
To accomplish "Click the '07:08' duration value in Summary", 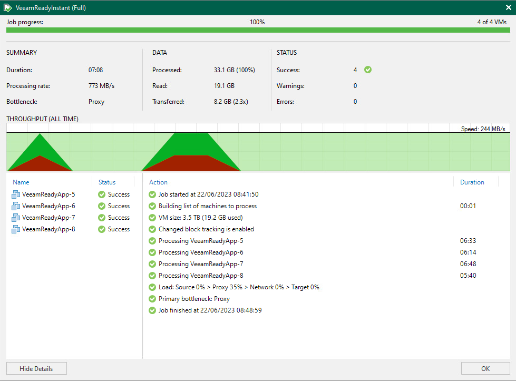I will click(95, 70).
